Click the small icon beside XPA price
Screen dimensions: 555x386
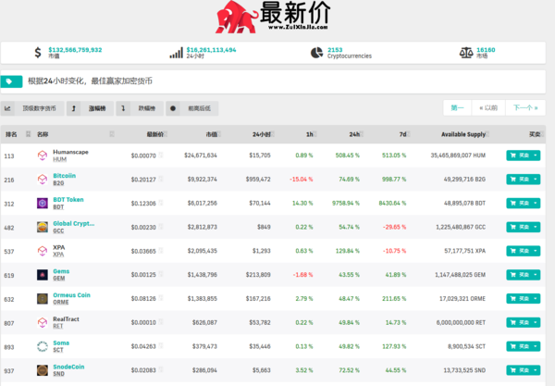click(x=161, y=250)
